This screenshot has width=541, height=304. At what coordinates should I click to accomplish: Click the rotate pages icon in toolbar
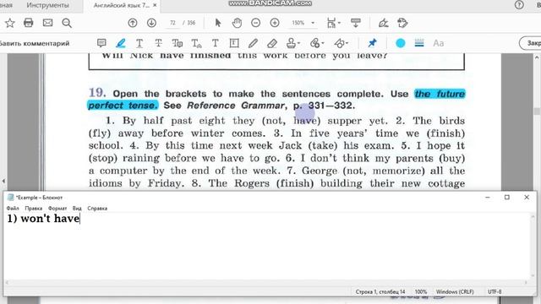tap(402, 23)
